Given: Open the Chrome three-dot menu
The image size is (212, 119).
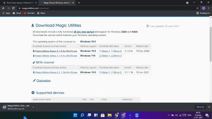Looking at the screenshot, I should click(209, 8).
